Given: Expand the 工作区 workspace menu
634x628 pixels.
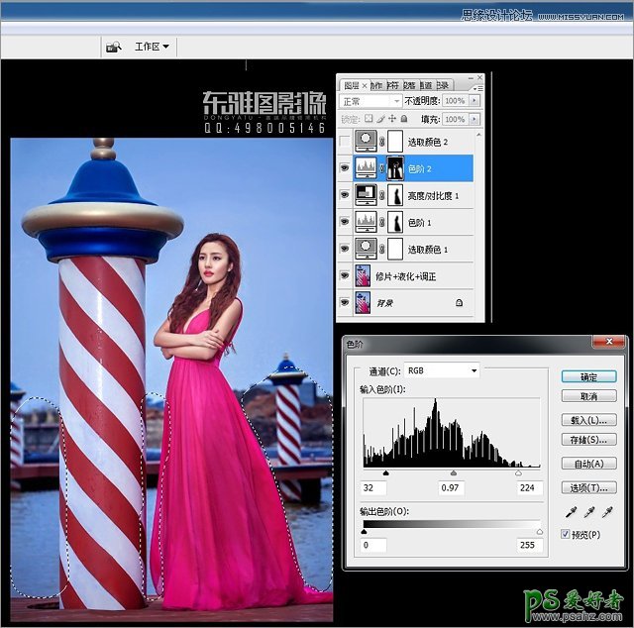Looking at the screenshot, I should tap(152, 47).
